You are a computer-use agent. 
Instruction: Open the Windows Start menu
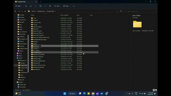click(x=65, y=94)
